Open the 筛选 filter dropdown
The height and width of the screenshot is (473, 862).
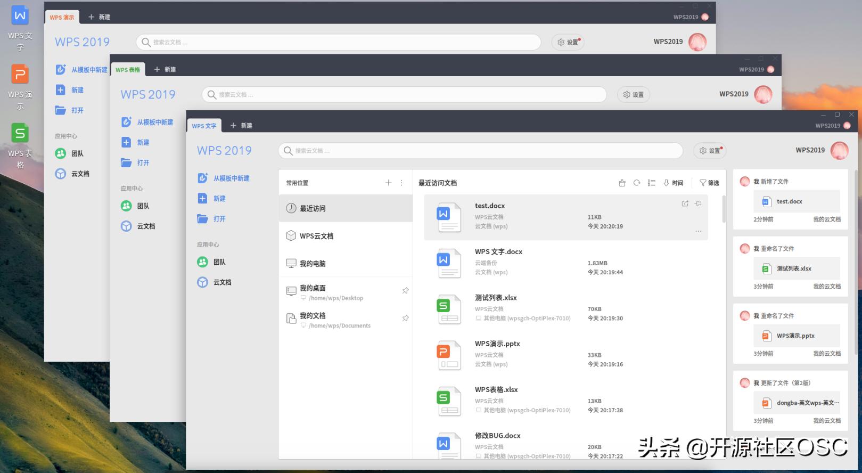[x=709, y=183]
